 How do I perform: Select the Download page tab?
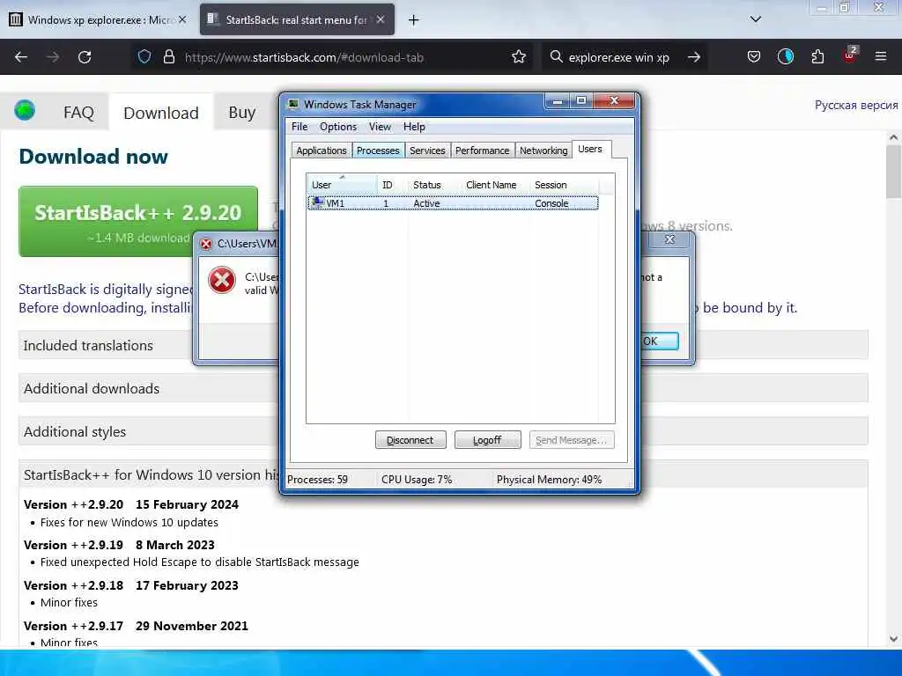pos(161,113)
